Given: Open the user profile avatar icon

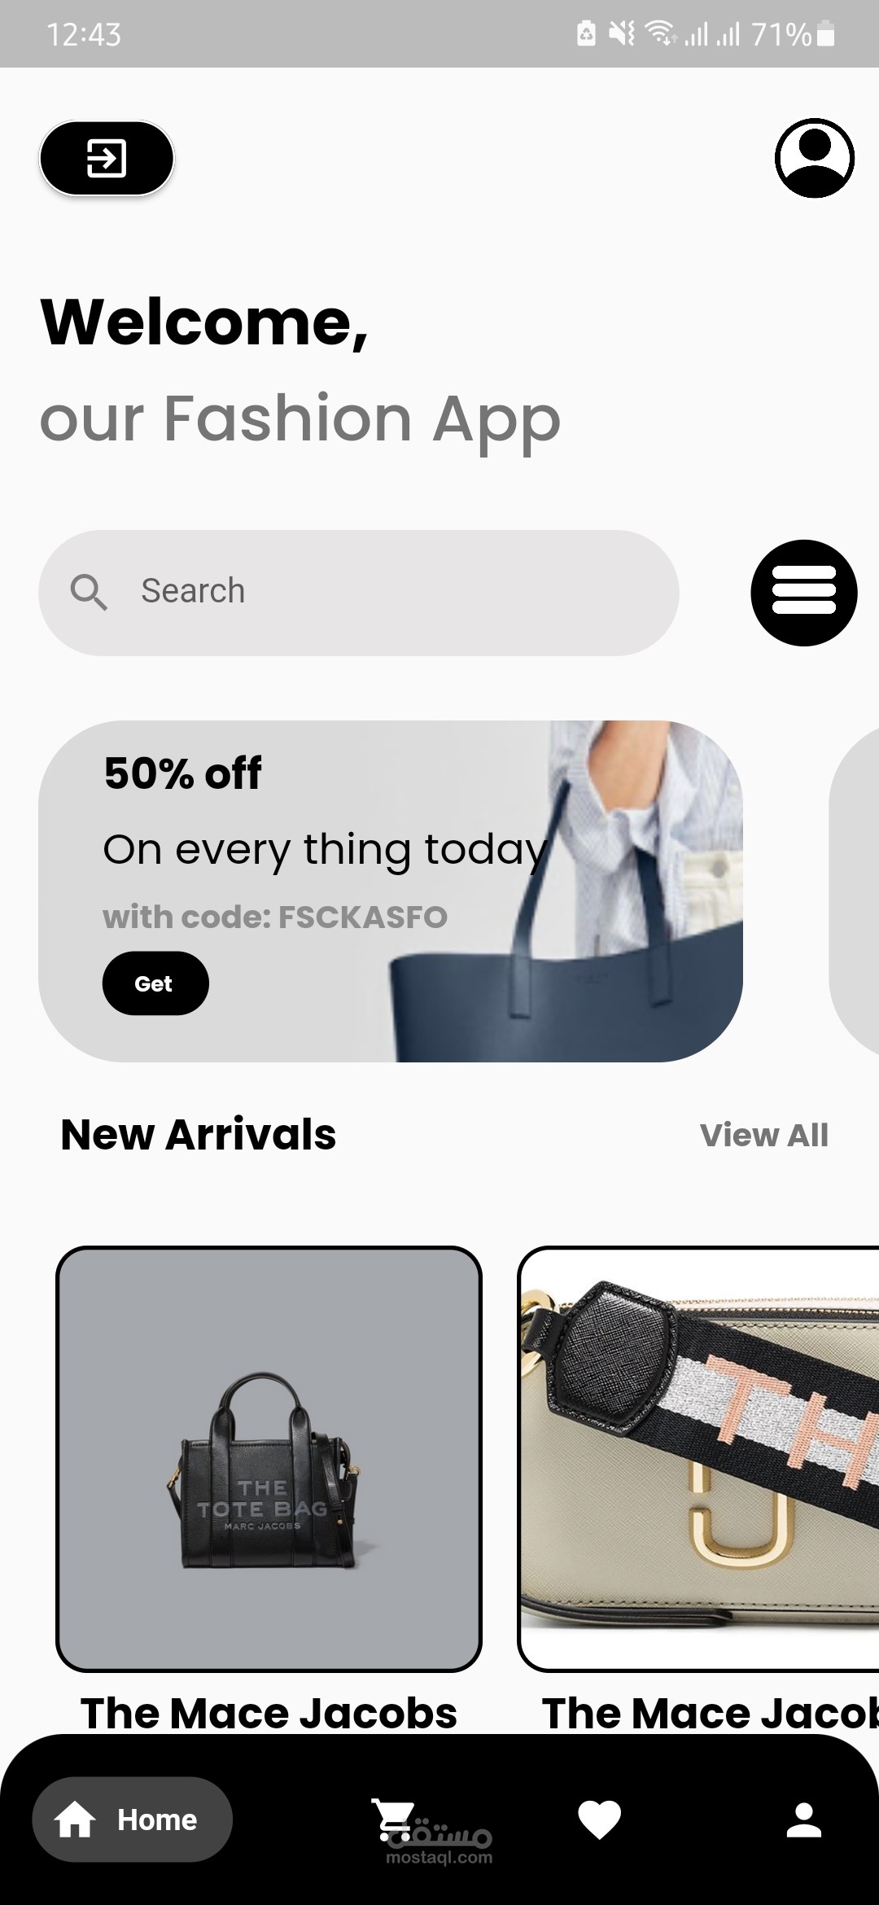Looking at the screenshot, I should [814, 158].
